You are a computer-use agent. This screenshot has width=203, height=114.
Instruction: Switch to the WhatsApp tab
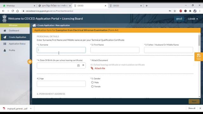click(19, 6)
